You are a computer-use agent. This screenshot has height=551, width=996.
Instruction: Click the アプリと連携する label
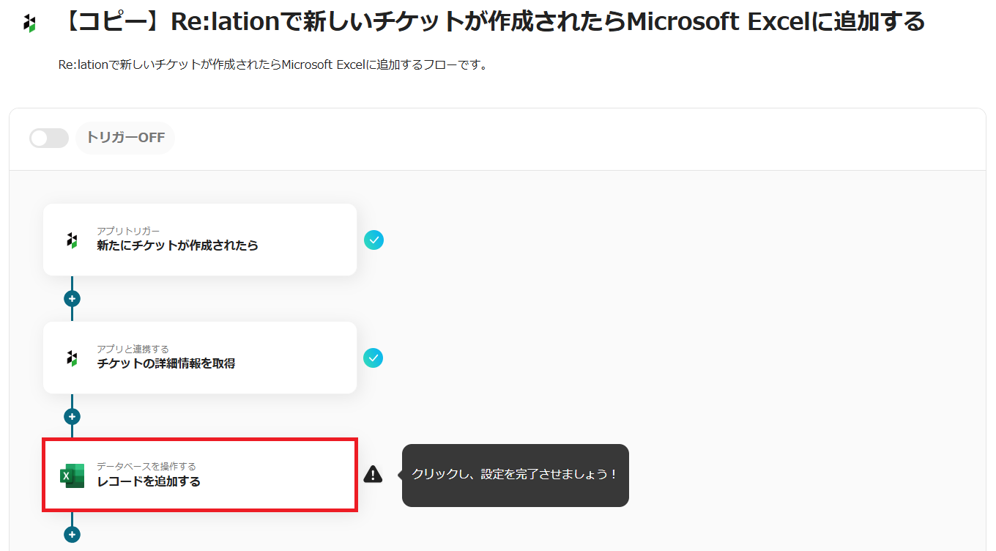pyautogui.click(x=133, y=349)
